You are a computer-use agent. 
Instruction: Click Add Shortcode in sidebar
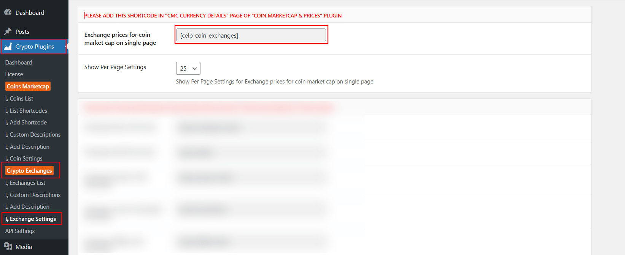(x=28, y=123)
